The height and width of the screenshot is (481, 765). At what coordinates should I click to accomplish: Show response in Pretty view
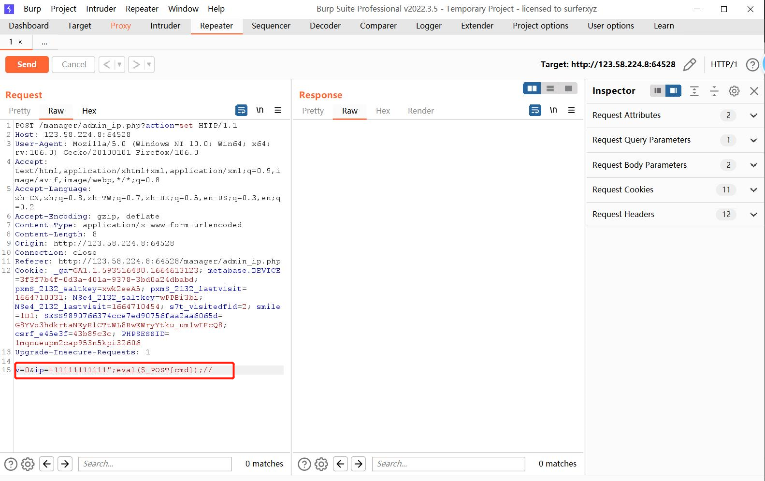313,111
